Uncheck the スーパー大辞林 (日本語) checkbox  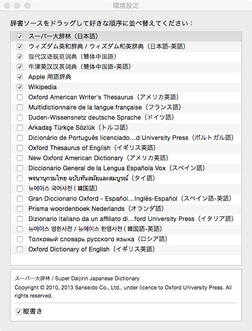pos(20,36)
